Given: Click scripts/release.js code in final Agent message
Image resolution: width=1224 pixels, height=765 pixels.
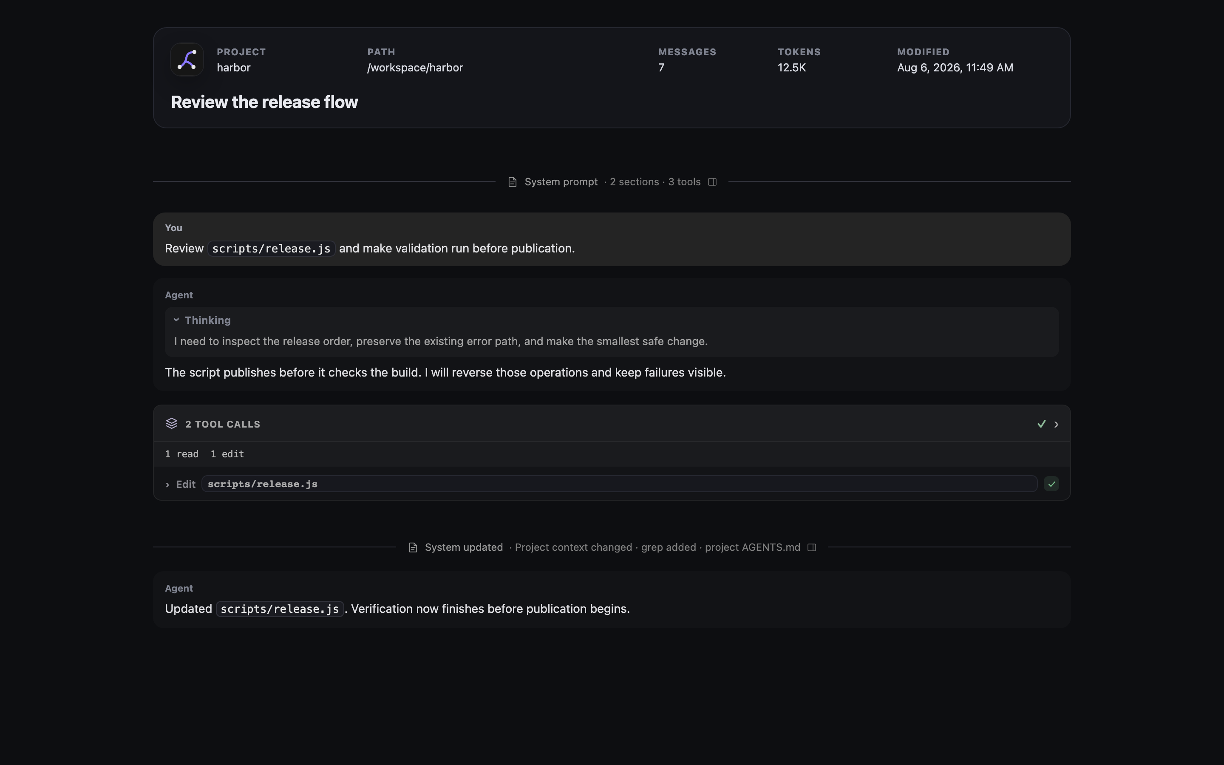Looking at the screenshot, I should pos(280,609).
